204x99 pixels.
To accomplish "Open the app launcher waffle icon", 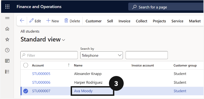I will click(x=7, y=7).
